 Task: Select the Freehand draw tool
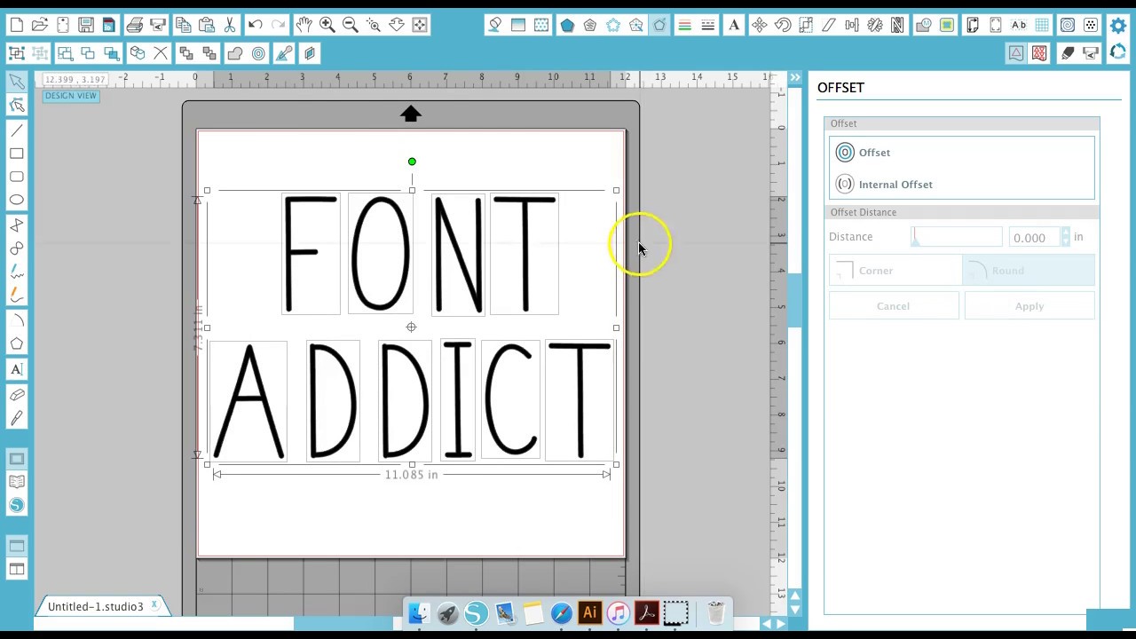coord(17,272)
